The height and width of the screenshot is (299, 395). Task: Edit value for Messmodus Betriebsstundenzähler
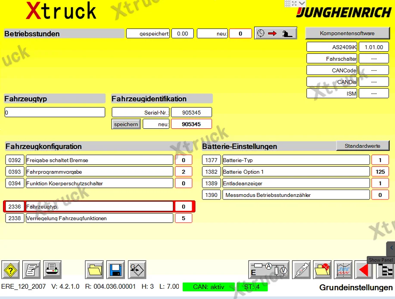point(380,195)
